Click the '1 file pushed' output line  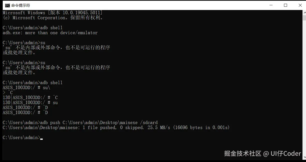point(116,128)
